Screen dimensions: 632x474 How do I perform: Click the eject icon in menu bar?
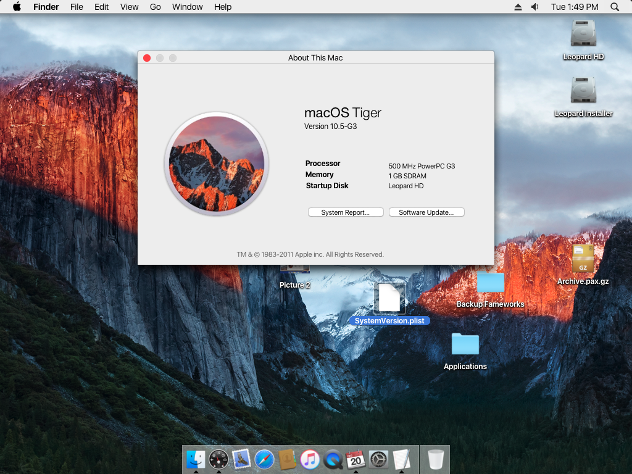(518, 7)
